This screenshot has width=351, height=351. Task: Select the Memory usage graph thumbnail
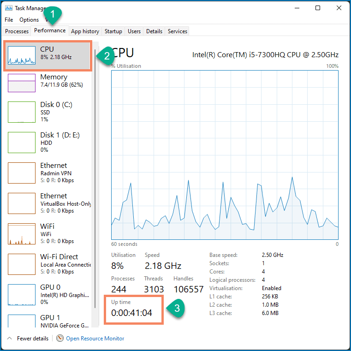[22, 83]
